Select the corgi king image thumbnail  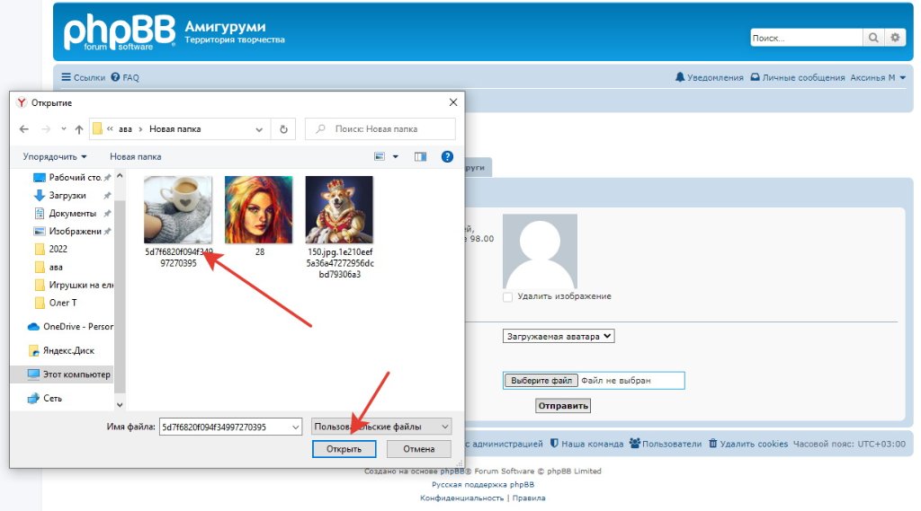pos(339,209)
